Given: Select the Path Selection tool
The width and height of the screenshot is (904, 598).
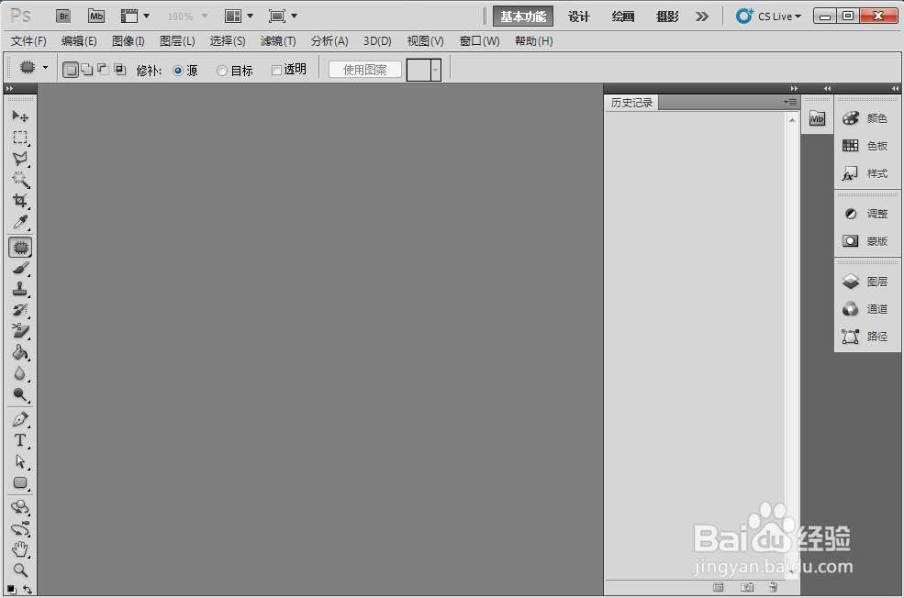Looking at the screenshot, I should click(20, 461).
